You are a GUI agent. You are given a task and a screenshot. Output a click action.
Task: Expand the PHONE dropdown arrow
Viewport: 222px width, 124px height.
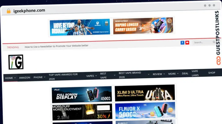click(x=45, y=77)
